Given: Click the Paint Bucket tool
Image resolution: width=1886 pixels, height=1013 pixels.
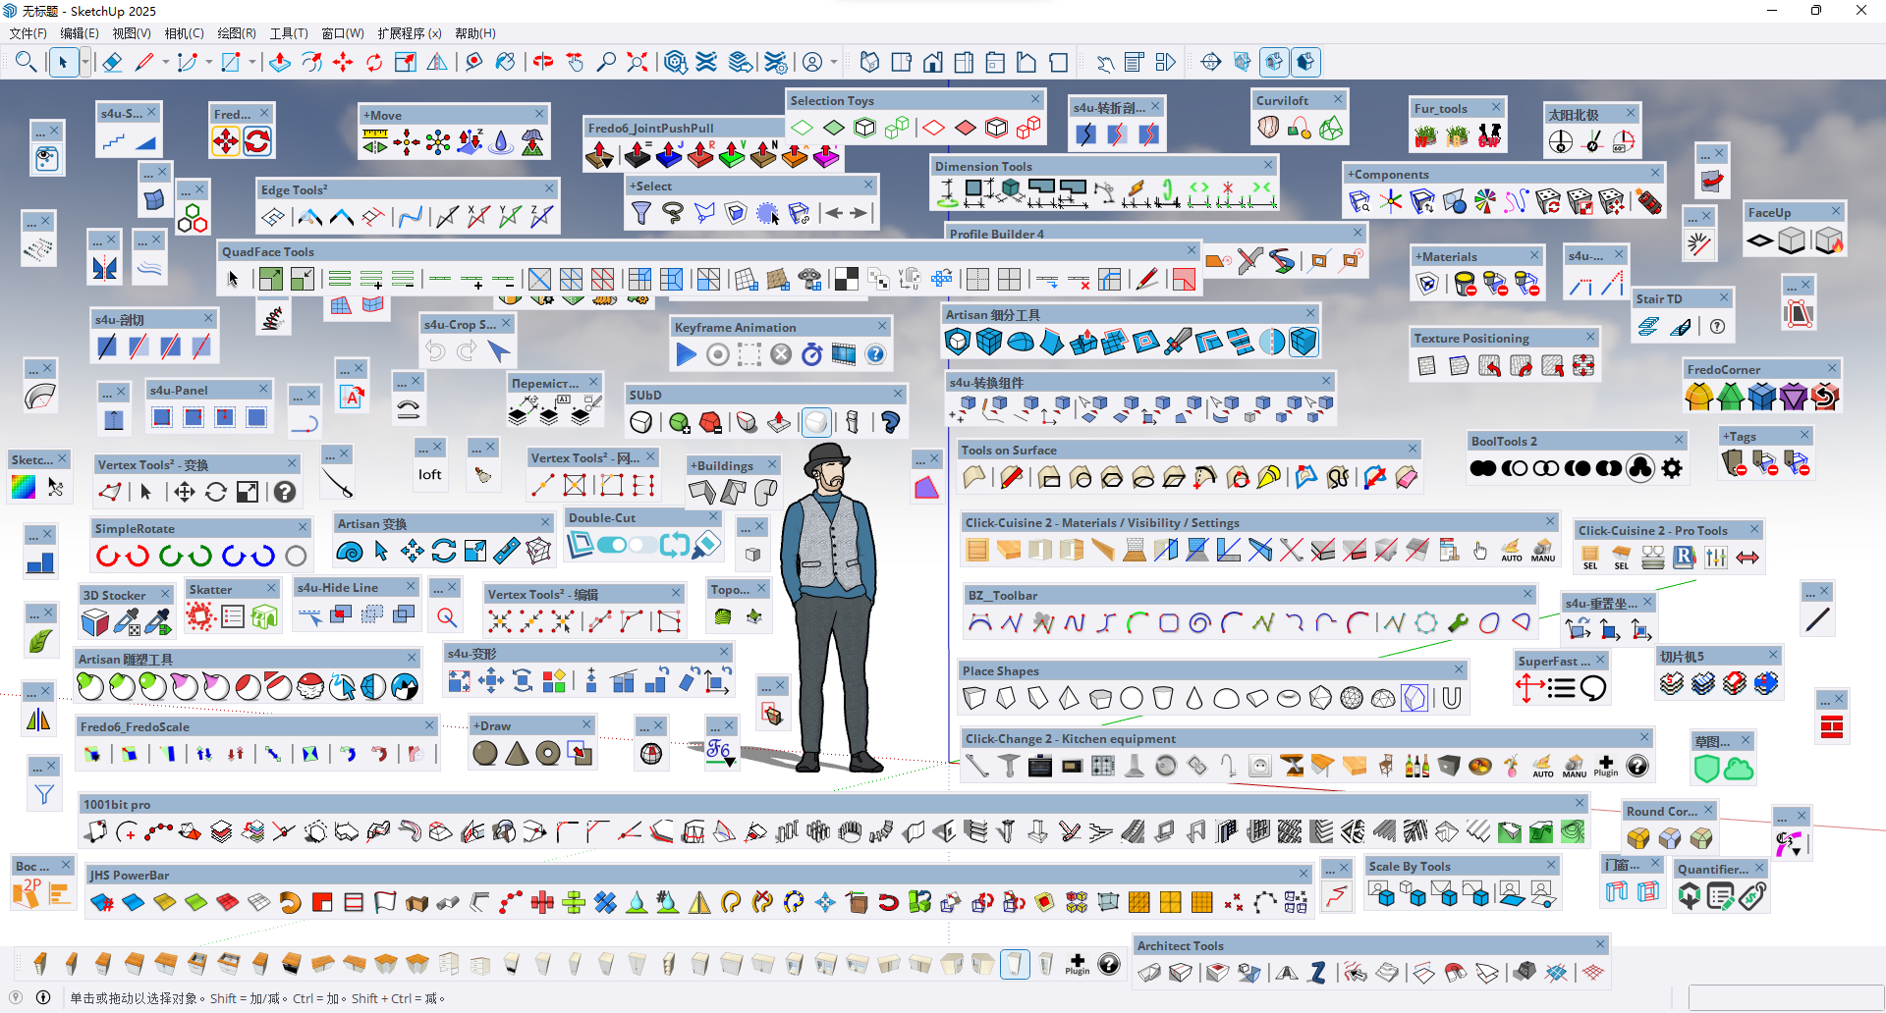Looking at the screenshot, I should click(505, 63).
